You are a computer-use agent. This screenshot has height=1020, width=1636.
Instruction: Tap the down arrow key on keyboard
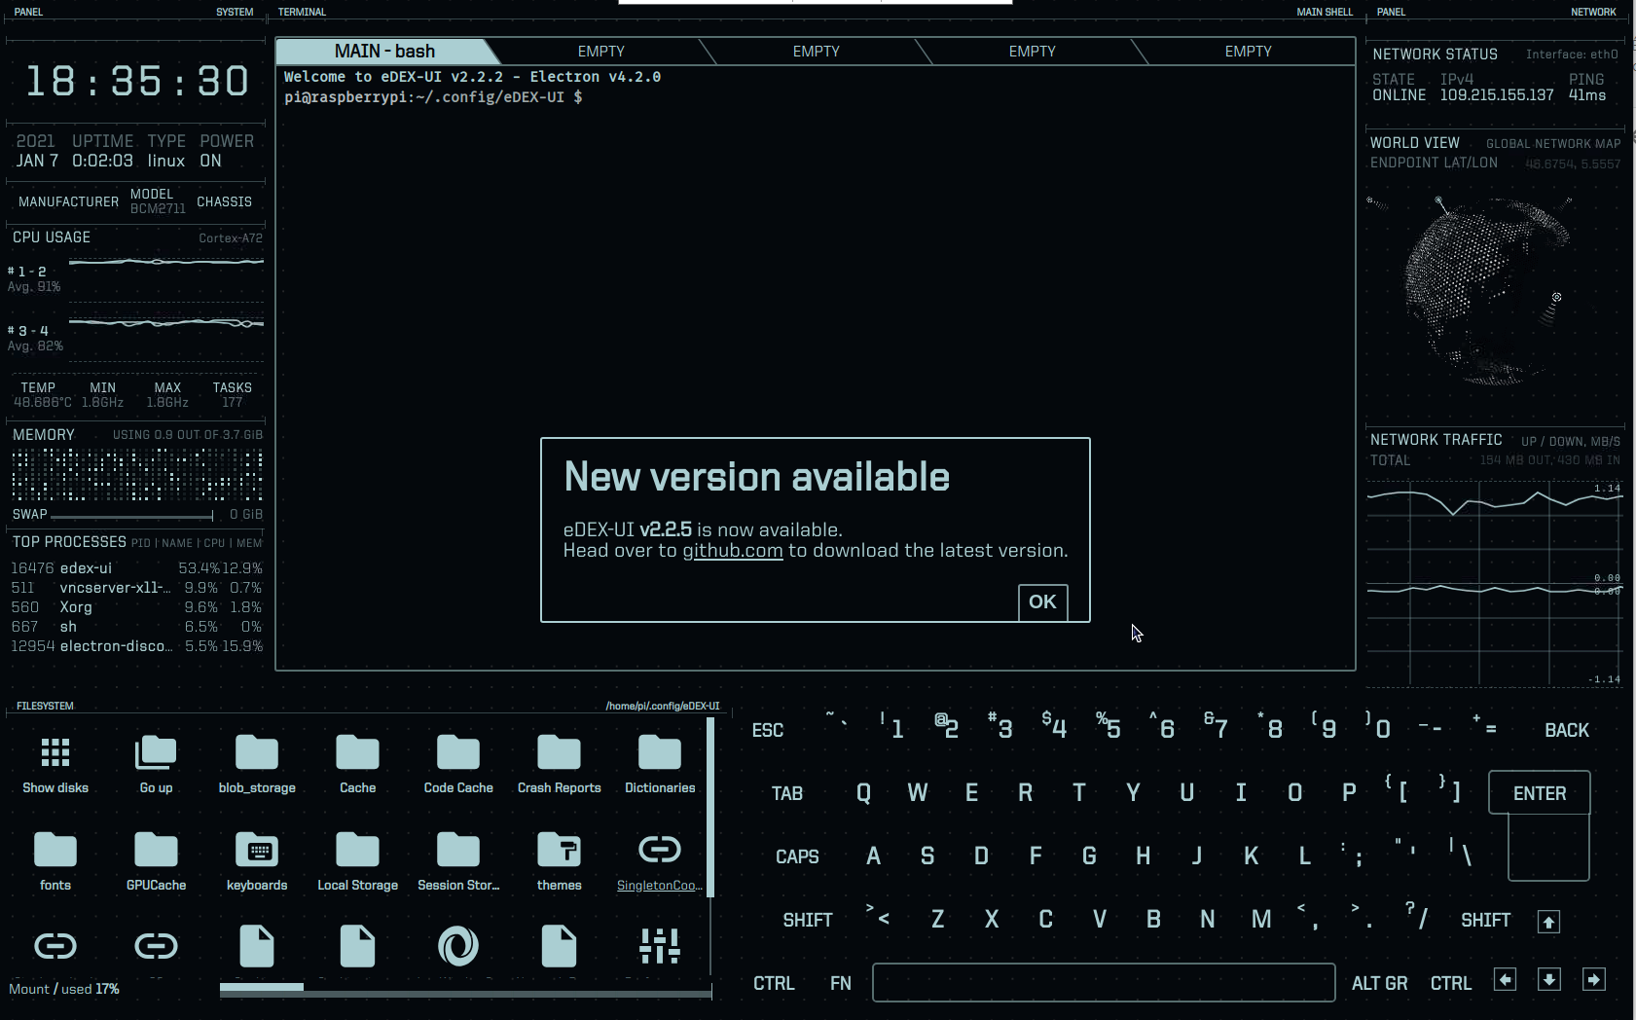pos(1549,980)
